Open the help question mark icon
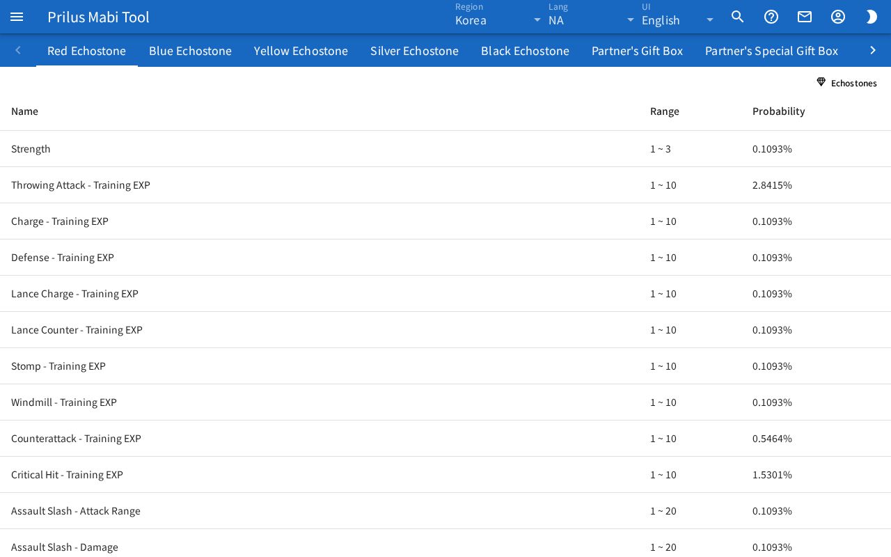This screenshot has width=891, height=557. pos(771,17)
